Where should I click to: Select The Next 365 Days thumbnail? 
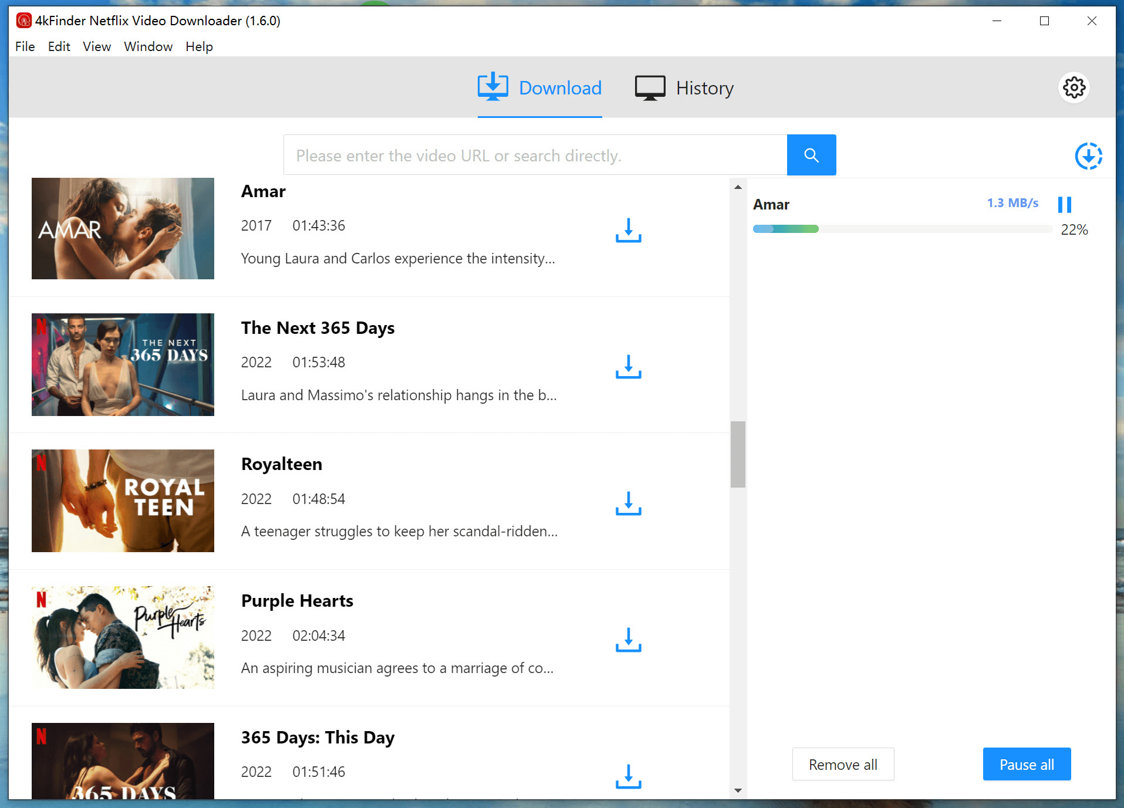coord(123,364)
